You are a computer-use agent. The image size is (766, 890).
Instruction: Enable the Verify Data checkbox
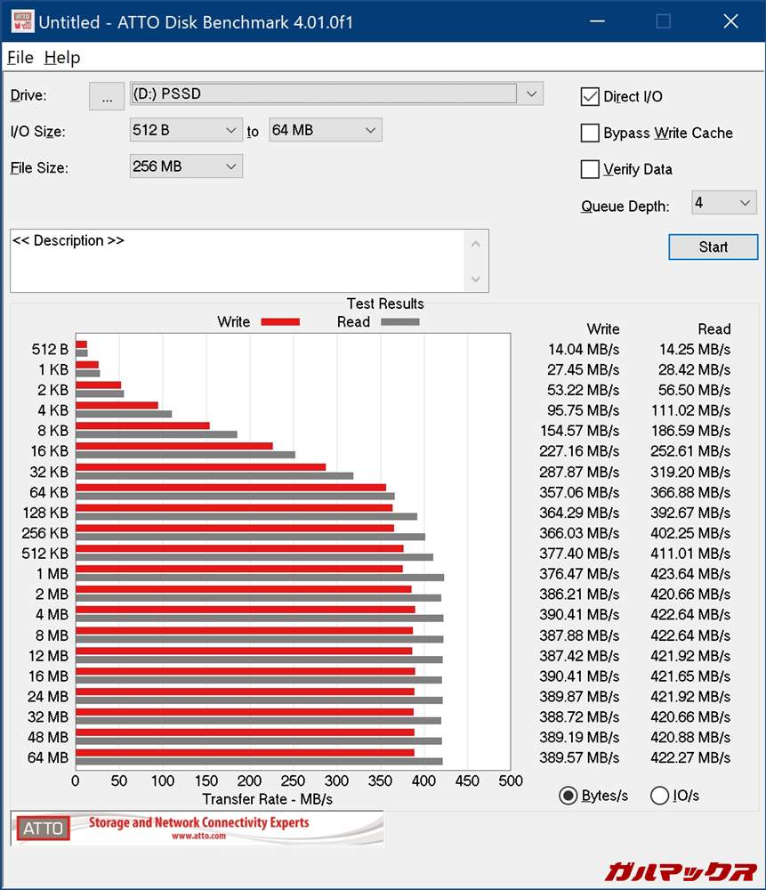click(x=590, y=169)
